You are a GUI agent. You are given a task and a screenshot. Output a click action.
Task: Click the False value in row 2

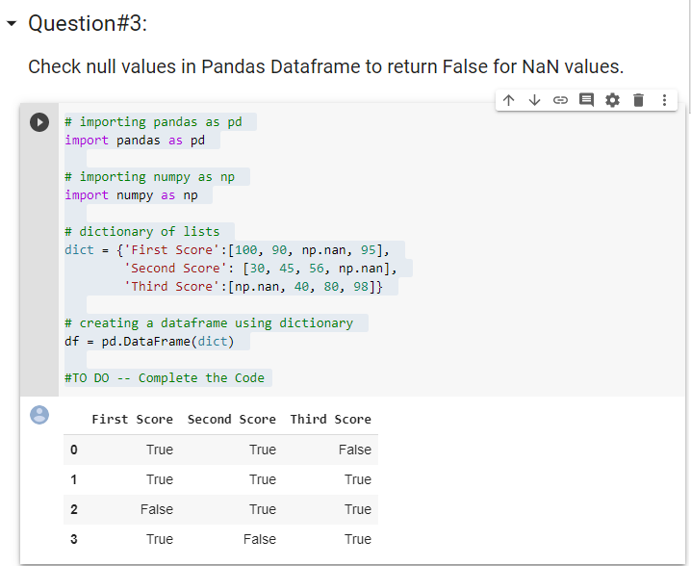(157, 509)
